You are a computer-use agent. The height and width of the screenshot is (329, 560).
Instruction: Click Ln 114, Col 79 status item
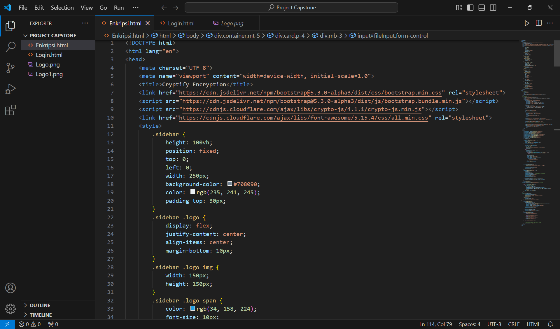(435, 324)
